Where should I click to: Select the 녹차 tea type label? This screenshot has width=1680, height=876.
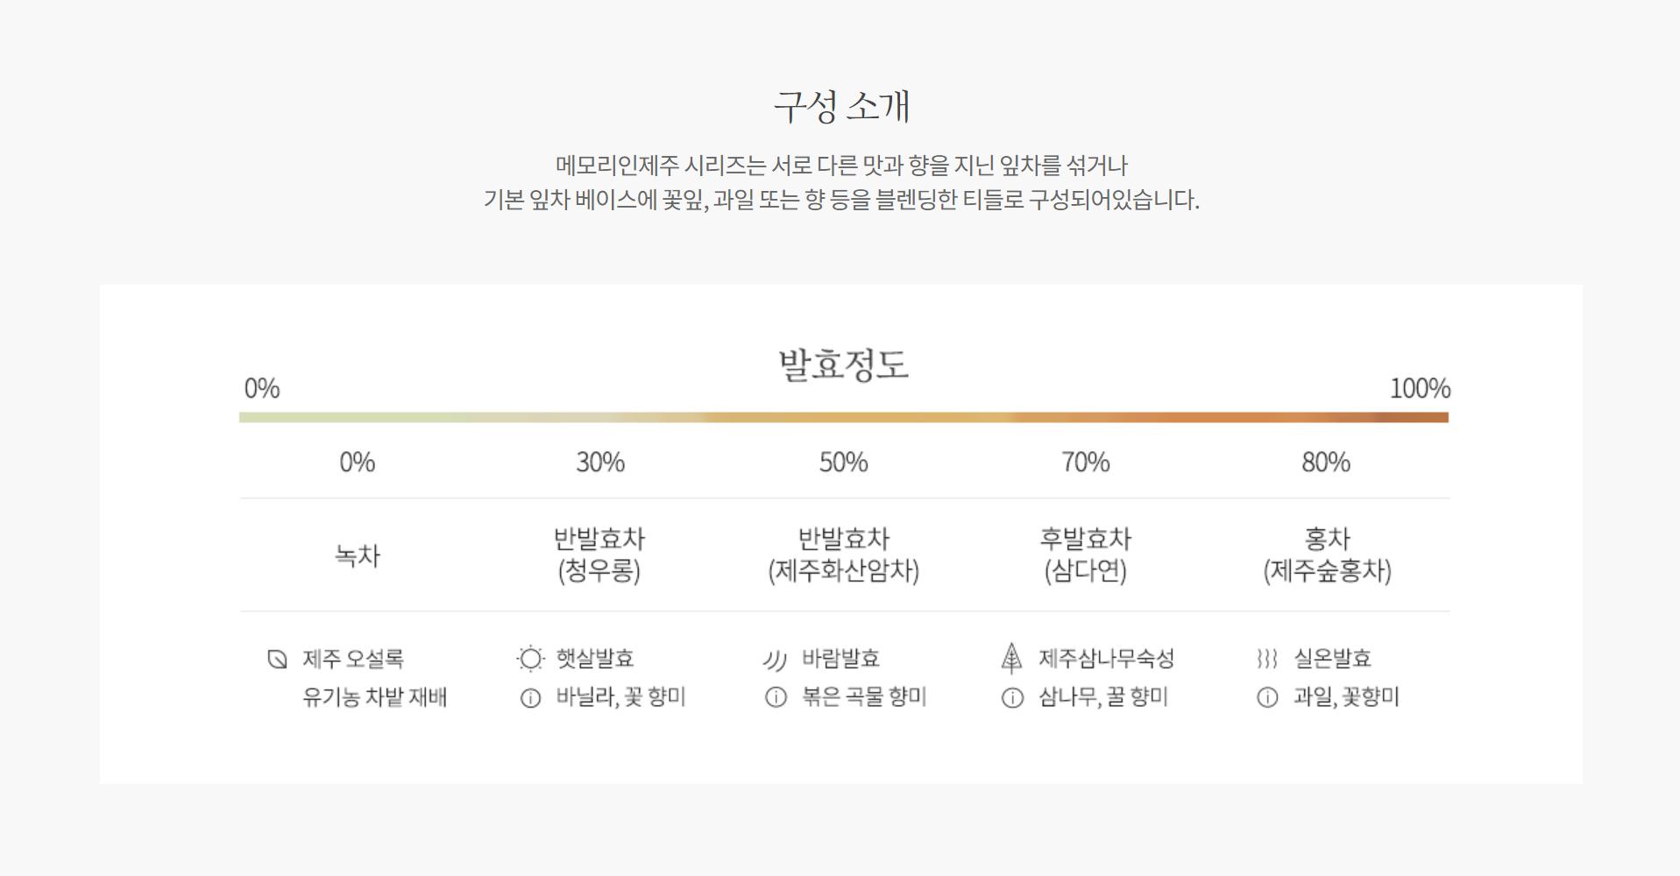pyautogui.click(x=358, y=555)
